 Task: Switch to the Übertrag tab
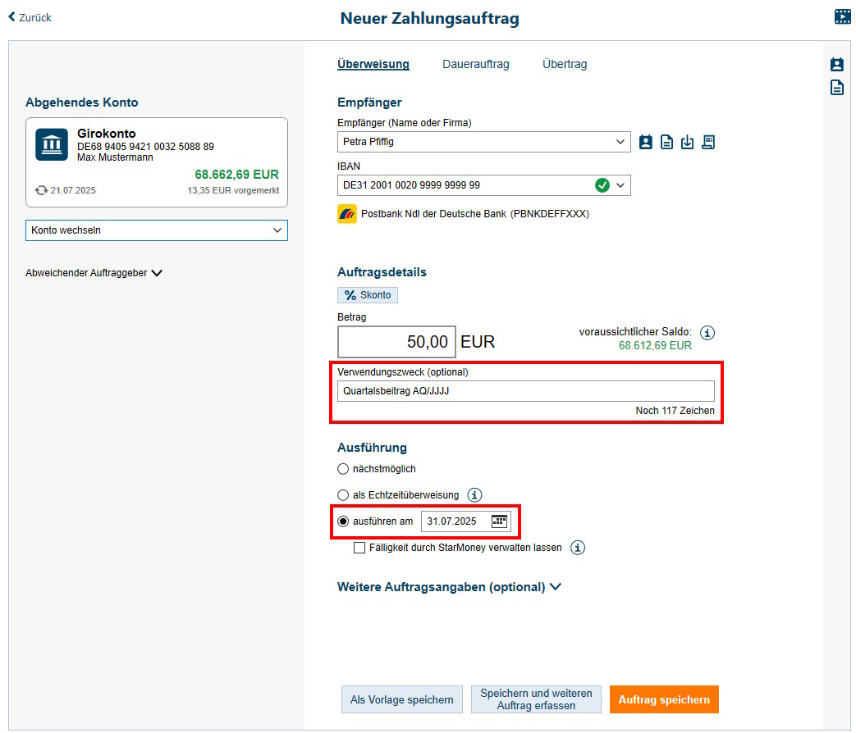click(x=565, y=64)
